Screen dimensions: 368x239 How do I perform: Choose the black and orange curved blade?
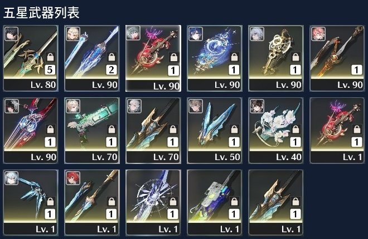coord(337,58)
